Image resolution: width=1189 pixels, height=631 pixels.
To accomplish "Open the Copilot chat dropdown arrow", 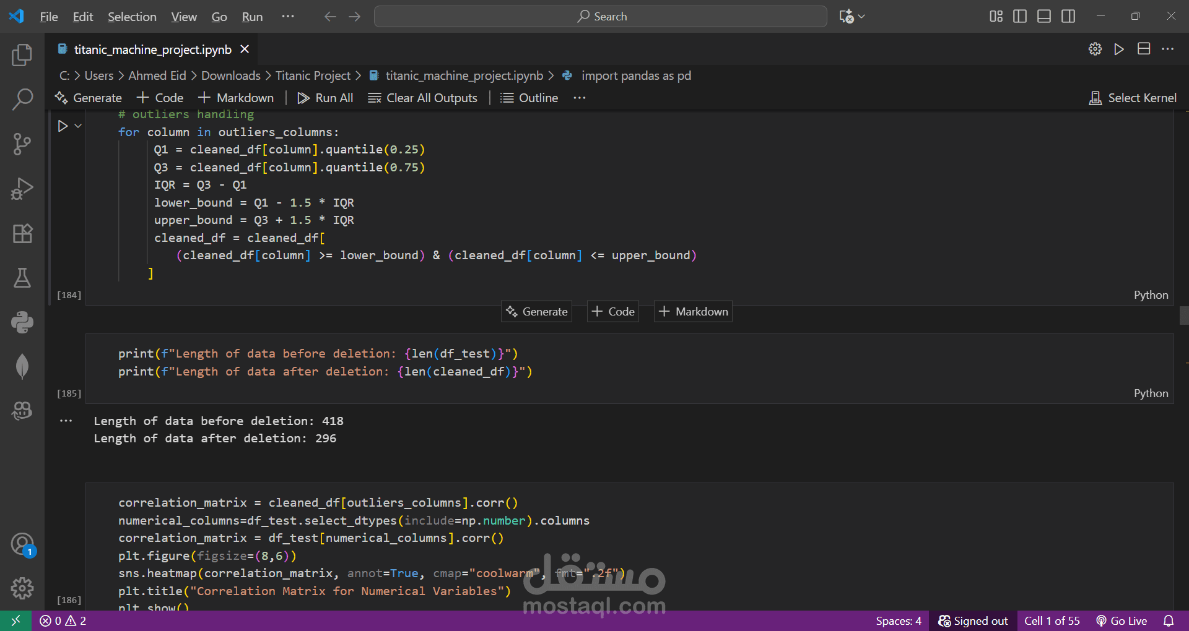I will coord(861,17).
